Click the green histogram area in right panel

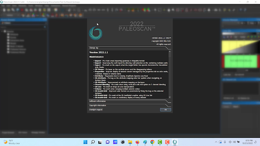point(241,61)
